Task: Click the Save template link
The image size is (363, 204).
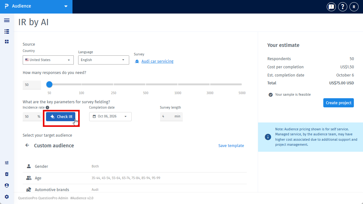Action: click(x=231, y=146)
